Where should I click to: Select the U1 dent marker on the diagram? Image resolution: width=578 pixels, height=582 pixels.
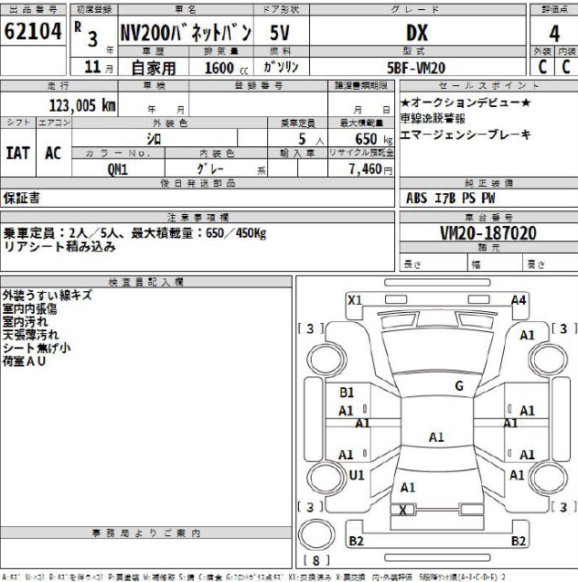pyautogui.click(x=357, y=475)
